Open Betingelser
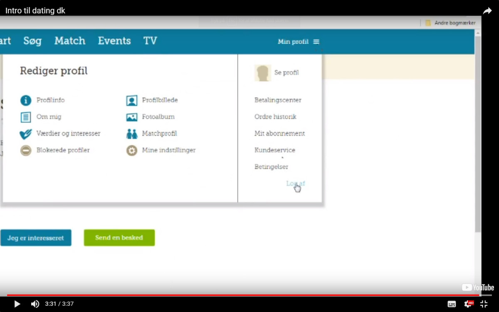The image size is (499, 312). (271, 167)
